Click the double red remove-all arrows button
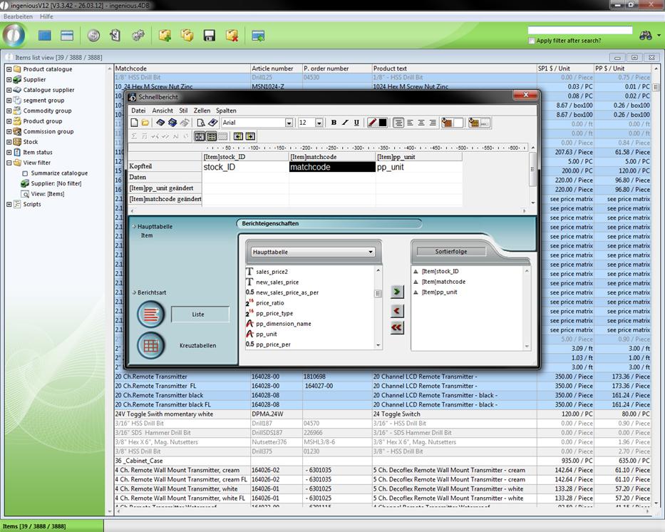The image size is (665, 532). click(398, 327)
